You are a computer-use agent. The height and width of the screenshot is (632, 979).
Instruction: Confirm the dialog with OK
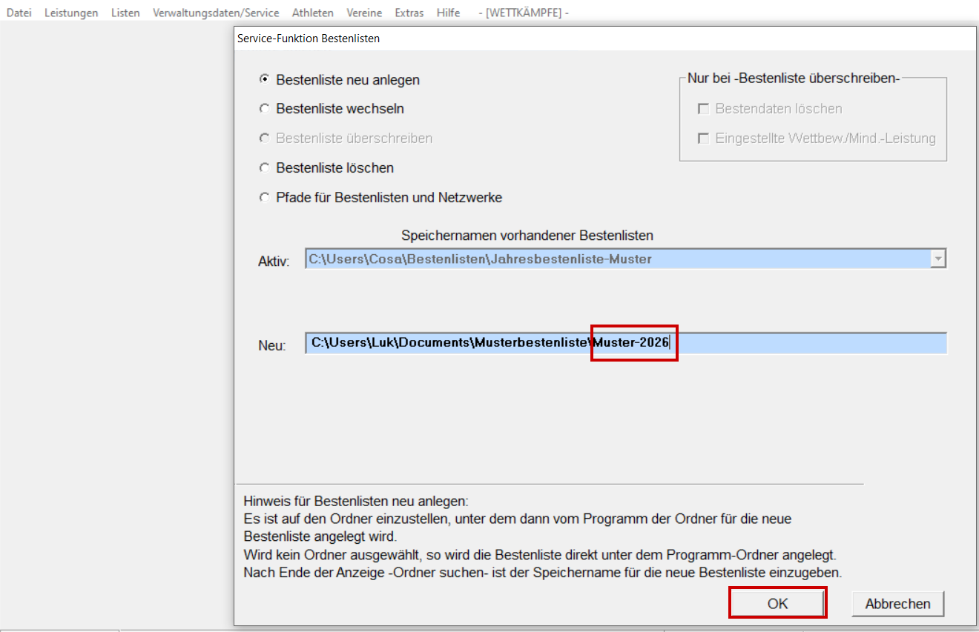777,603
